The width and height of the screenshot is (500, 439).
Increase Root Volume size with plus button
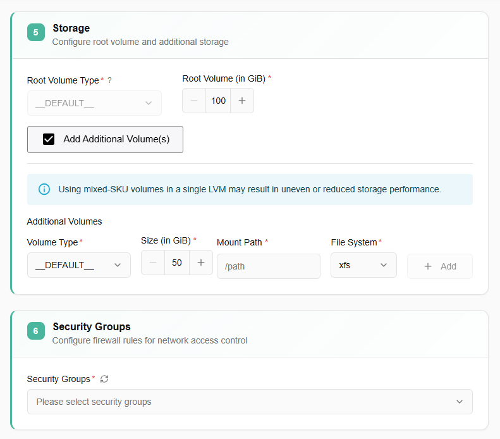pos(242,101)
